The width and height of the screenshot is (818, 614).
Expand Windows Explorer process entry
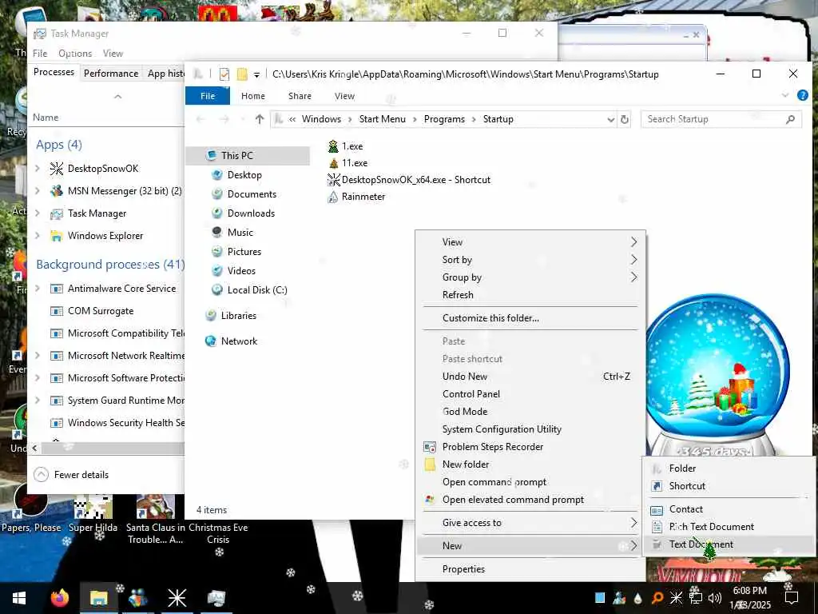point(38,236)
